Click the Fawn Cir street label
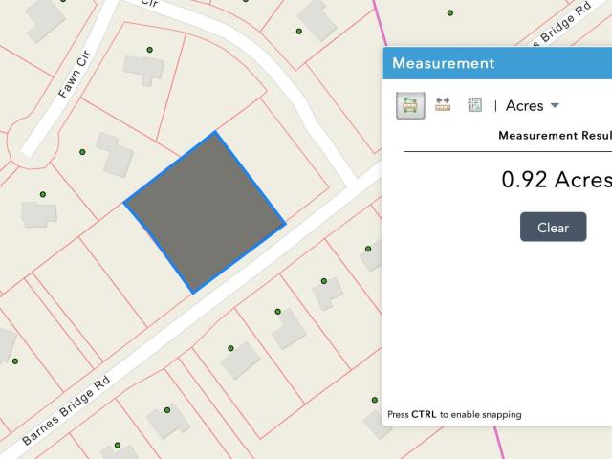 [x=75, y=74]
